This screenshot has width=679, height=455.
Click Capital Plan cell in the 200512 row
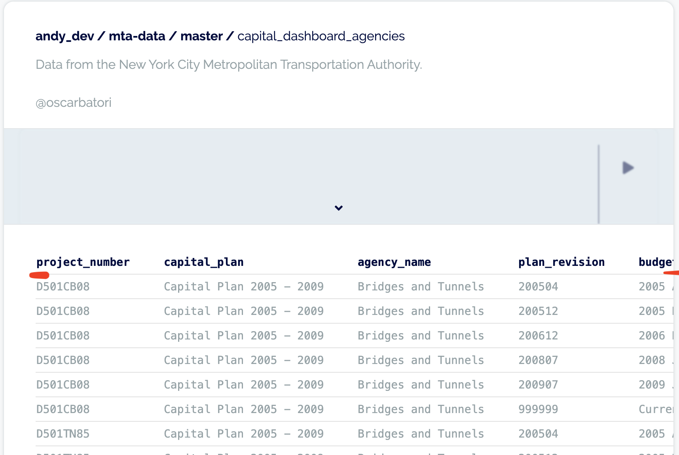(x=244, y=311)
